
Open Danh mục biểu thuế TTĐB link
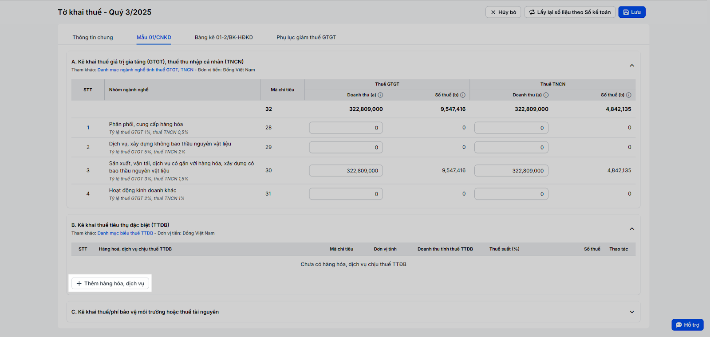click(x=125, y=233)
